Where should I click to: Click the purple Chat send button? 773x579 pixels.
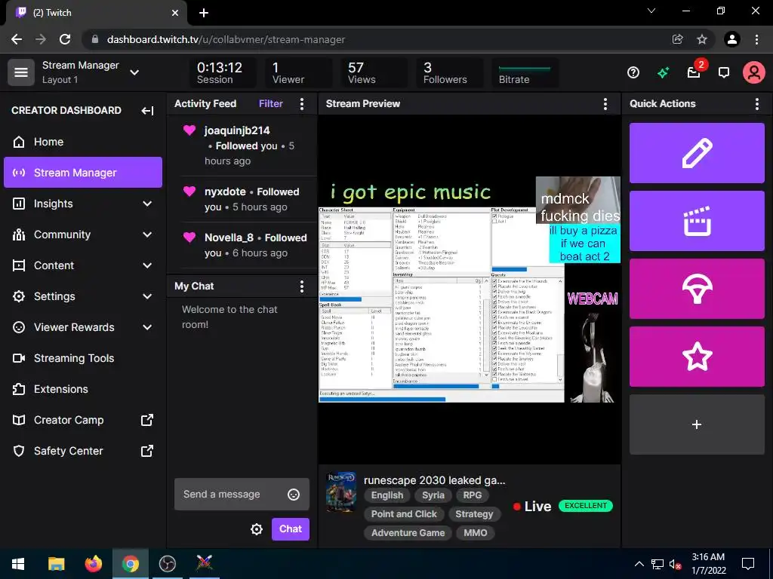point(291,529)
